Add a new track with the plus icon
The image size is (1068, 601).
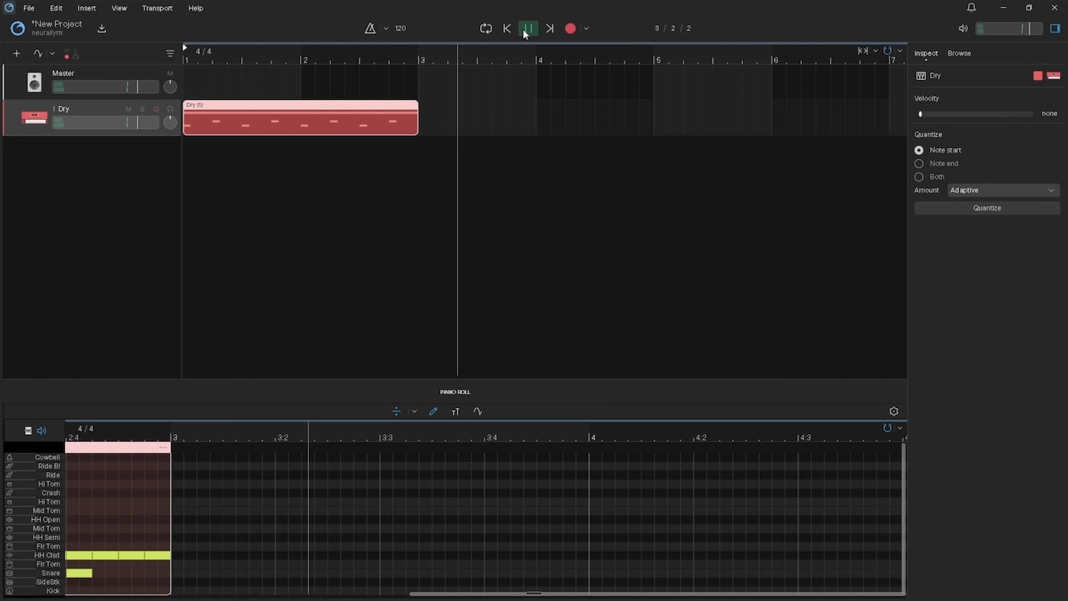16,53
